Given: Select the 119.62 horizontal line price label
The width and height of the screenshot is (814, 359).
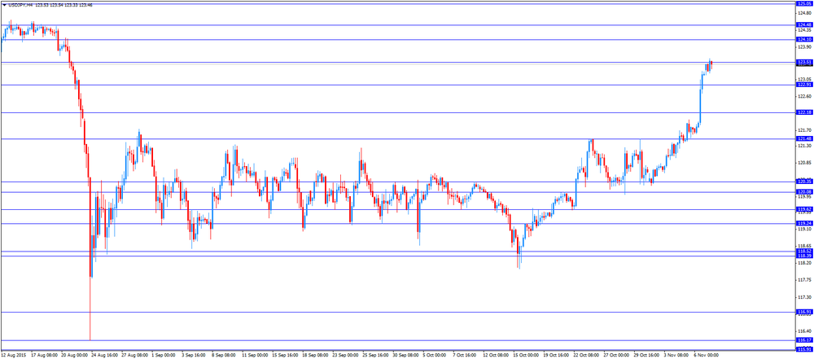Looking at the screenshot, I should tap(804, 209).
